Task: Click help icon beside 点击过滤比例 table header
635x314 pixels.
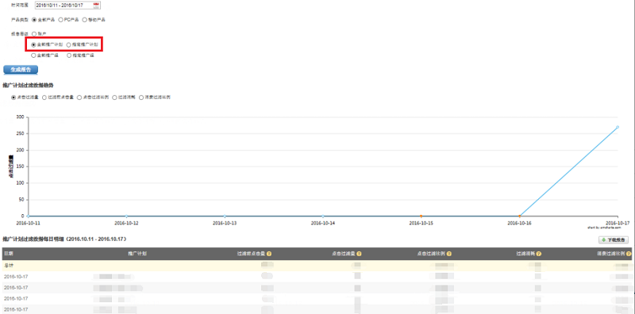Action: [448, 254]
